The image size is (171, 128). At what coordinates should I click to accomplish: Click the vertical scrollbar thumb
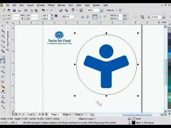coord(166,72)
